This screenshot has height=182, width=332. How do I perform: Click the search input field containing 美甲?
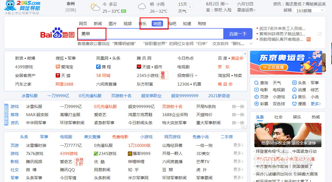(150, 34)
